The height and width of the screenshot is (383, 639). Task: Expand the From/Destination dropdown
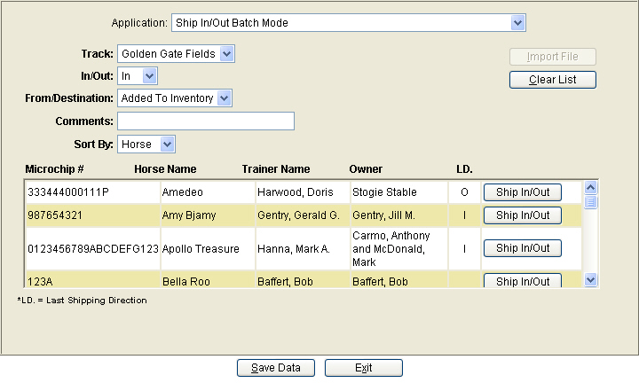[x=225, y=98]
